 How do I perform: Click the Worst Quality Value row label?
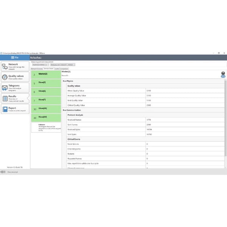pyautogui.click(x=76, y=91)
